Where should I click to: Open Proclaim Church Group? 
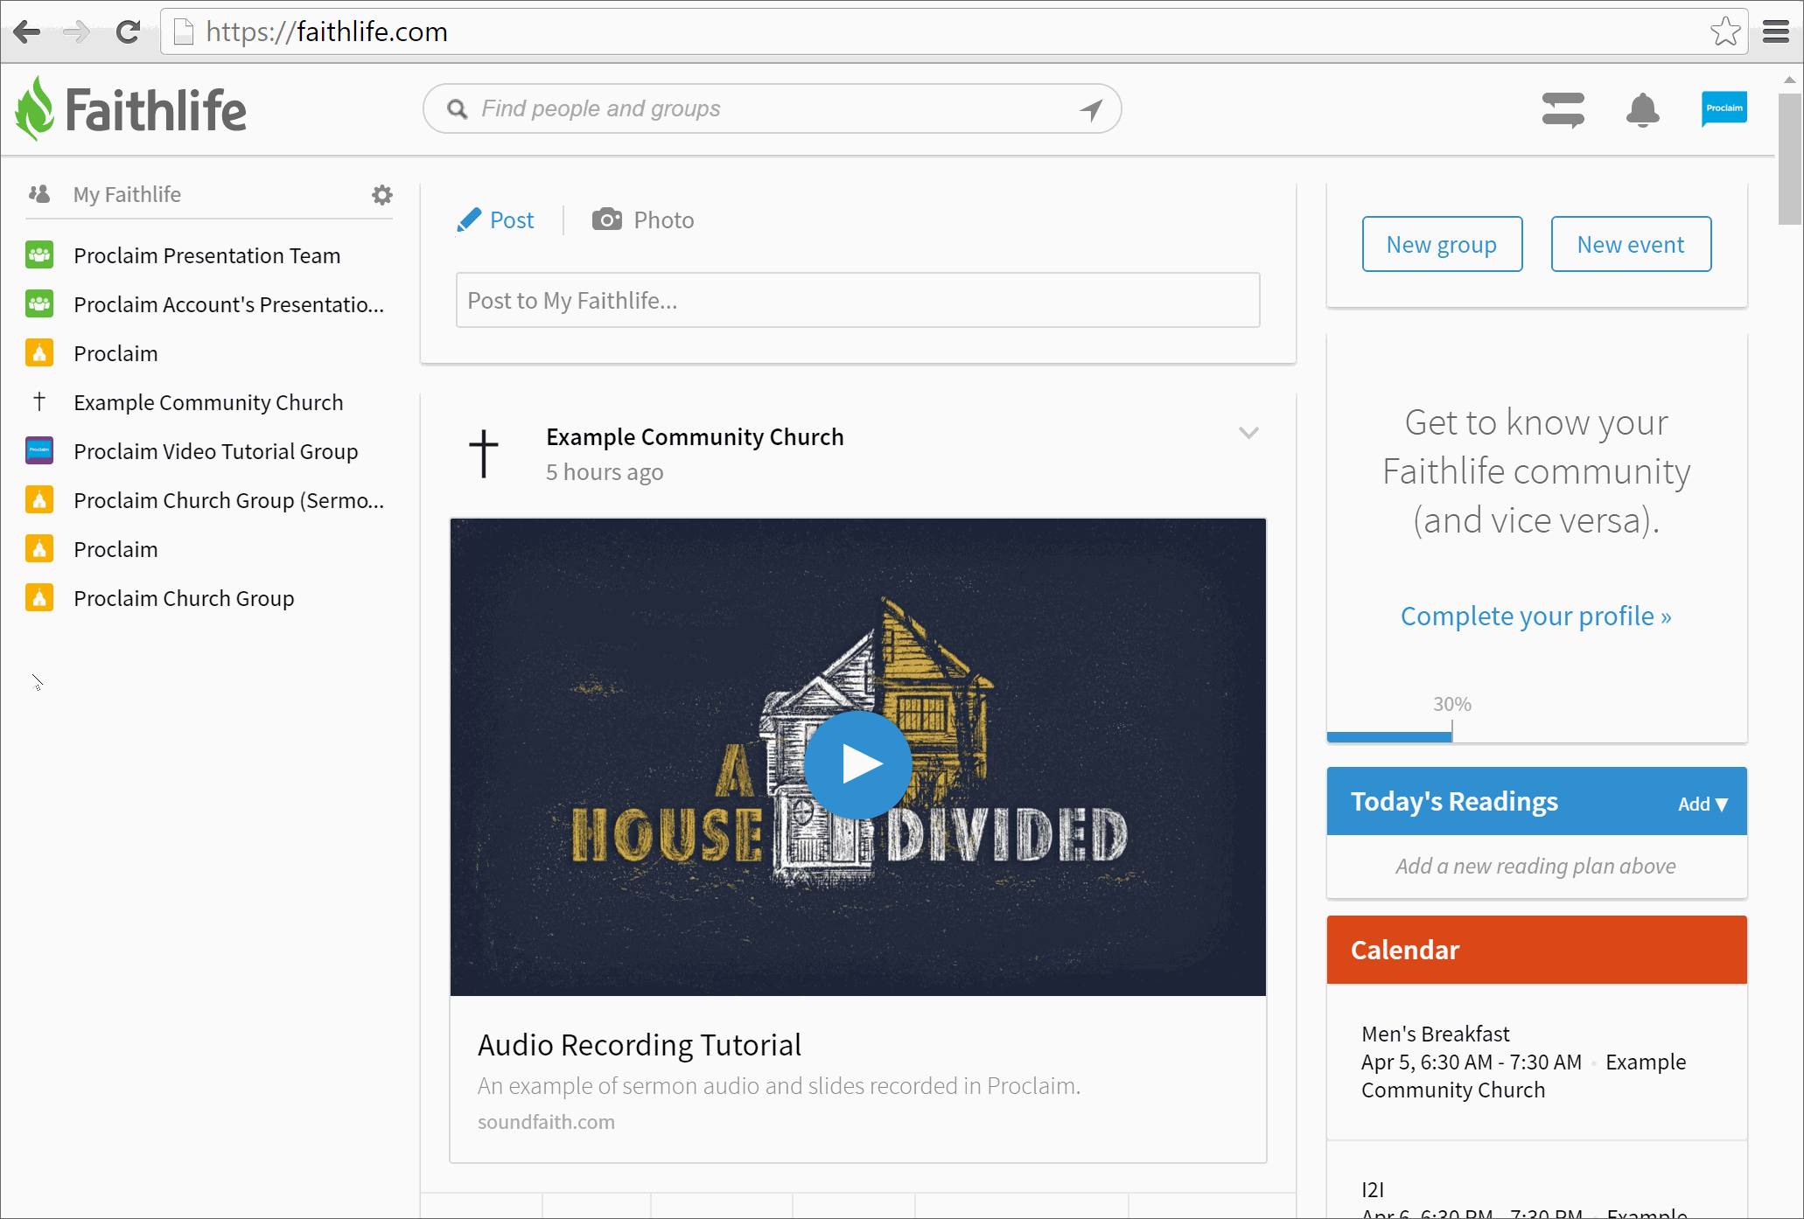click(x=184, y=598)
